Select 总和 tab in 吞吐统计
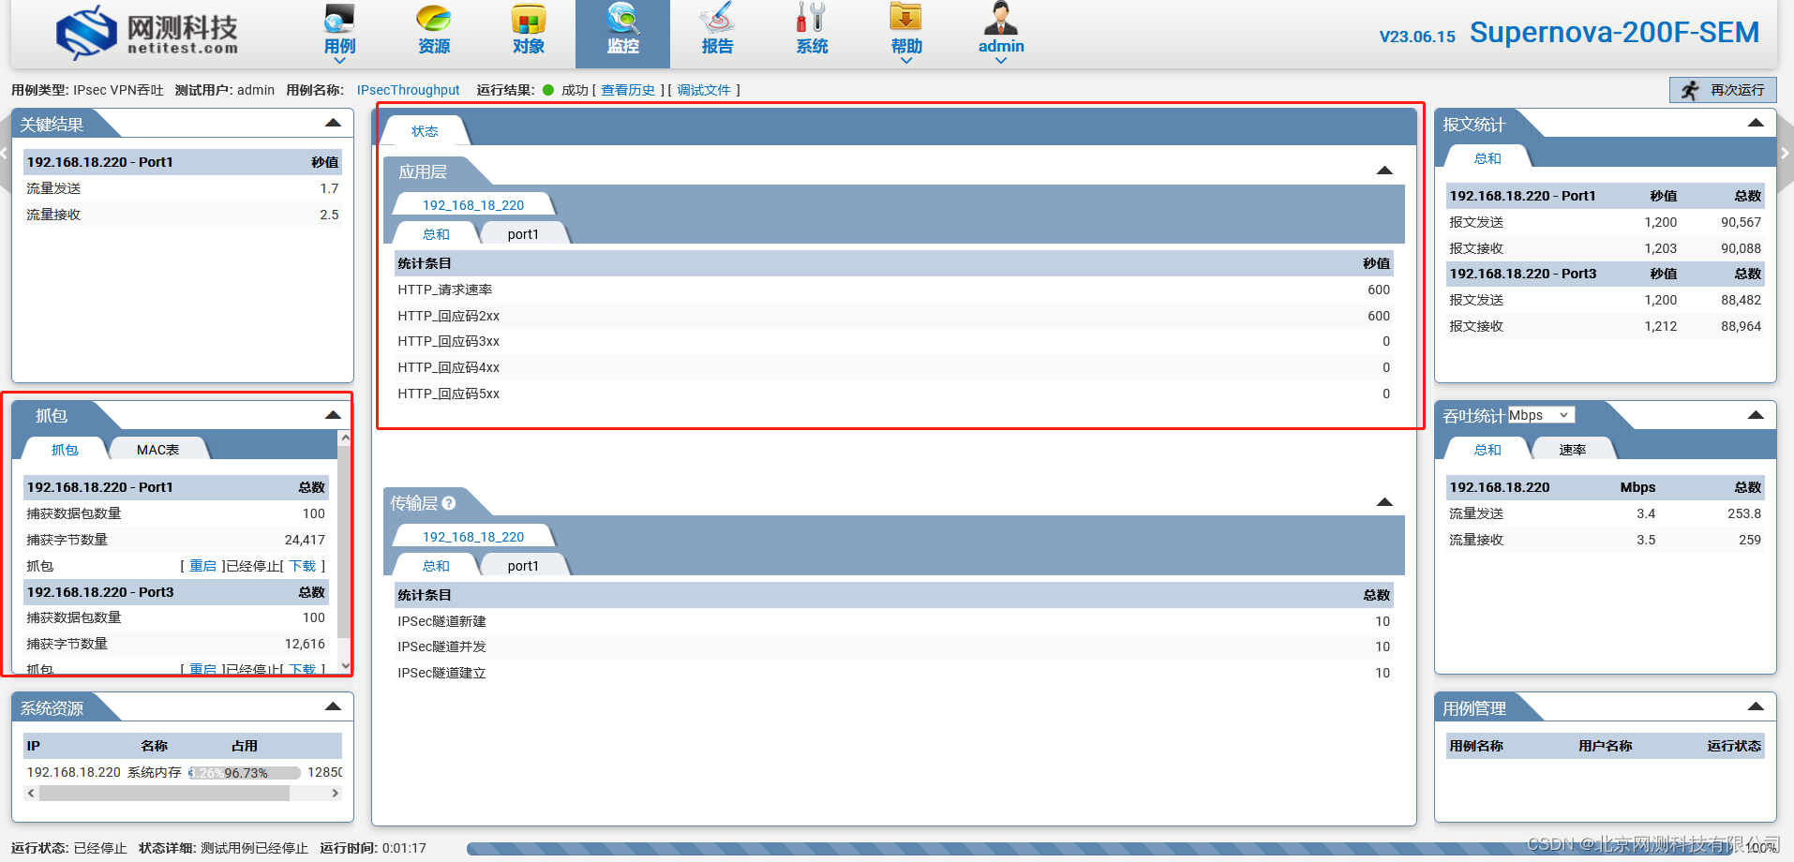 point(1488,450)
